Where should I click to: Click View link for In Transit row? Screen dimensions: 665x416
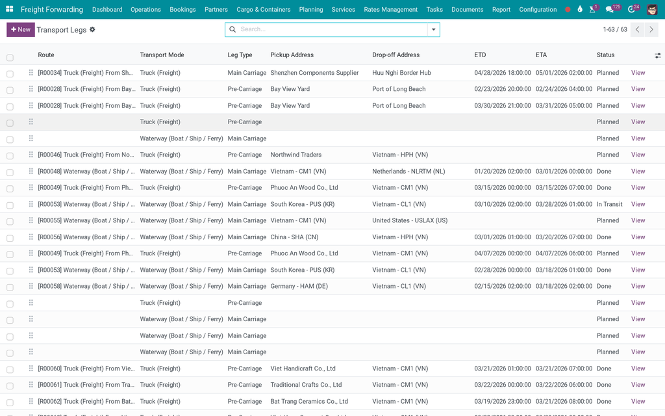point(638,203)
